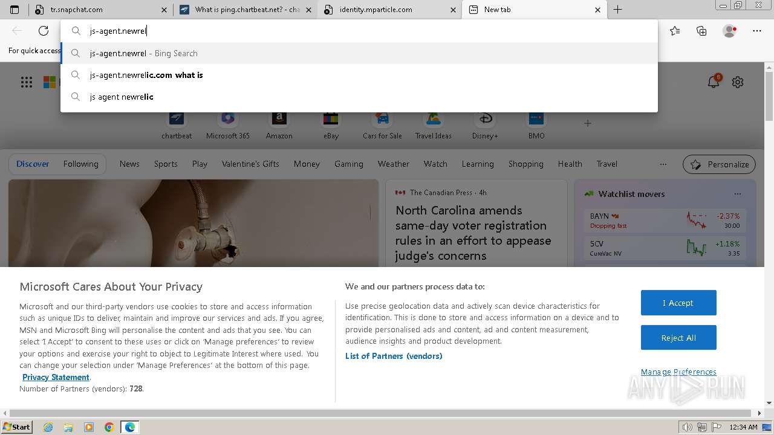Open the chartbeat quick link
The height and width of the screenshot is (435, 774).
tap(177, 125)
